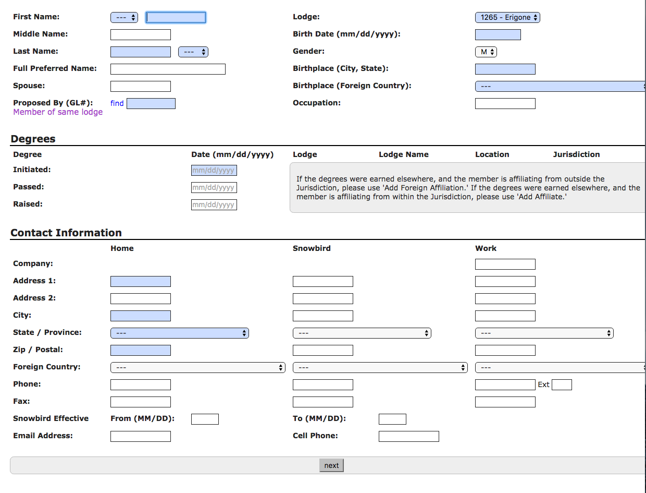Click the First Name text field
The image size is (646, 493).
click(x=176, y=18)
